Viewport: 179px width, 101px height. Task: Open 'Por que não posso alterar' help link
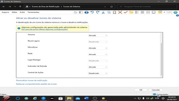point(45,29)
